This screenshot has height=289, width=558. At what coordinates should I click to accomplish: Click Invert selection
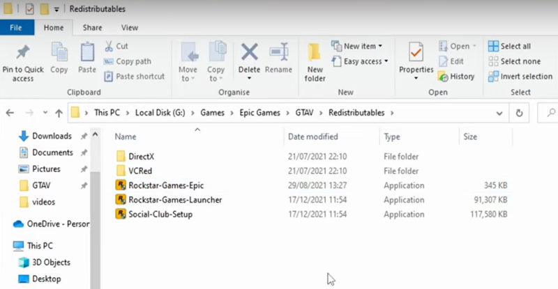[520, 76]
